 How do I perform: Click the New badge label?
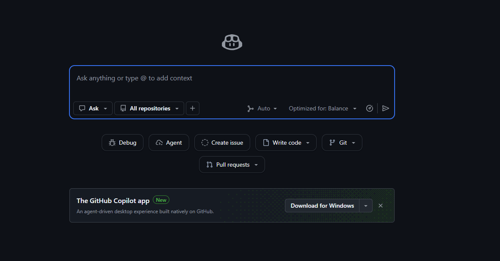click(161, 200)
